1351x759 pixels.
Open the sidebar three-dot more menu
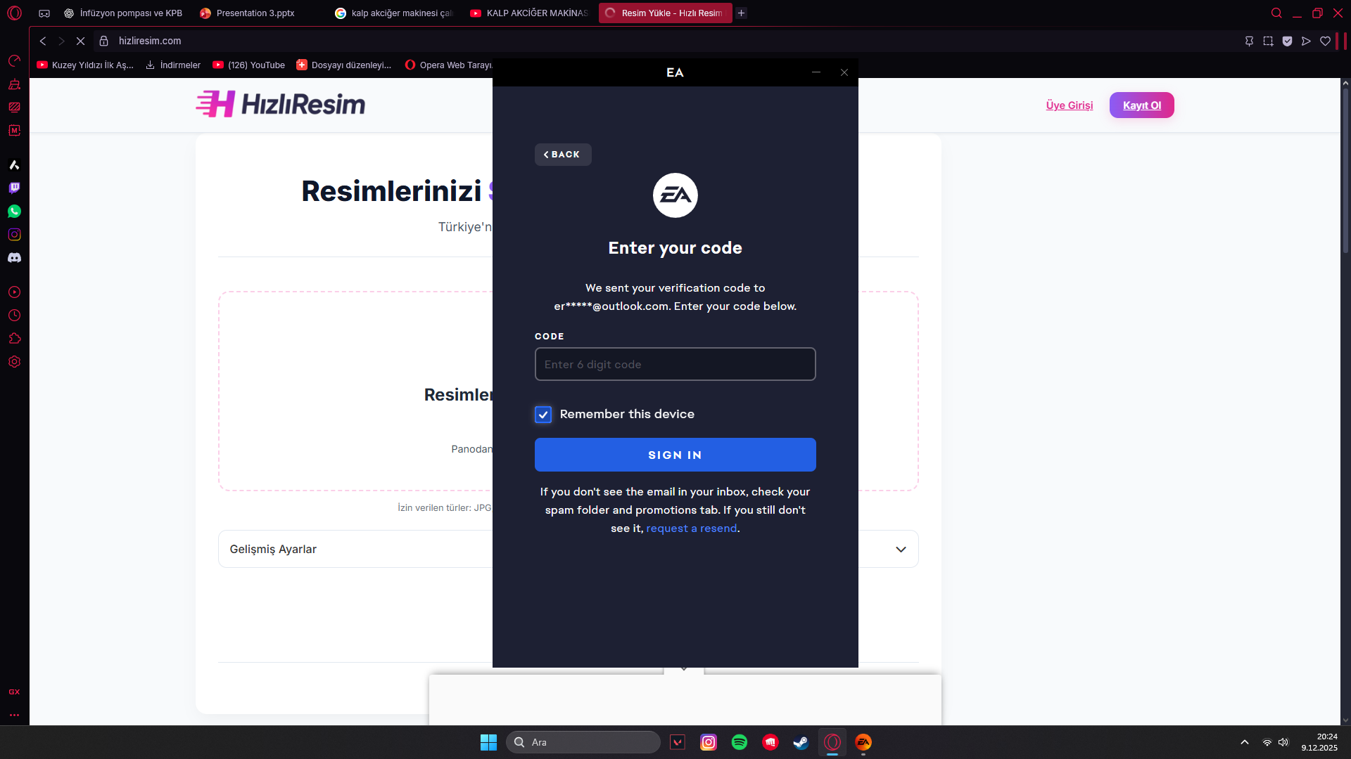(14, 715)
